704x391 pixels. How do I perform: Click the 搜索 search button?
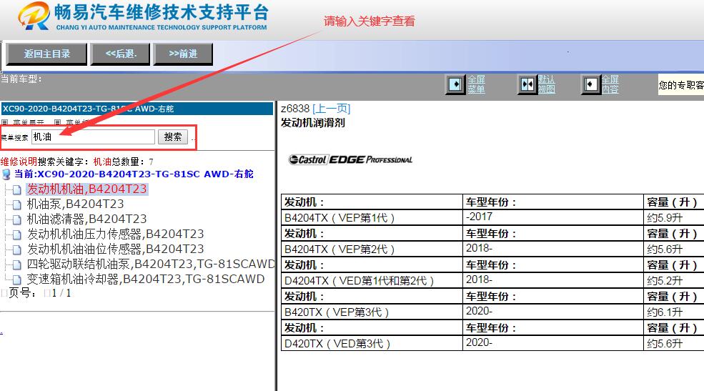coord(173,137)
